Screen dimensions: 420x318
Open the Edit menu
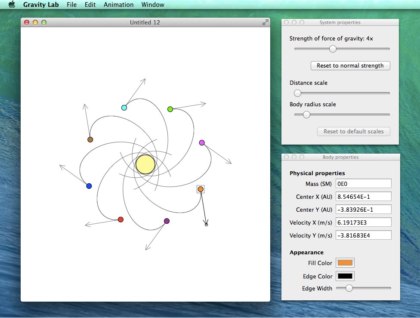pyautogui.click(x=90, y=5)
